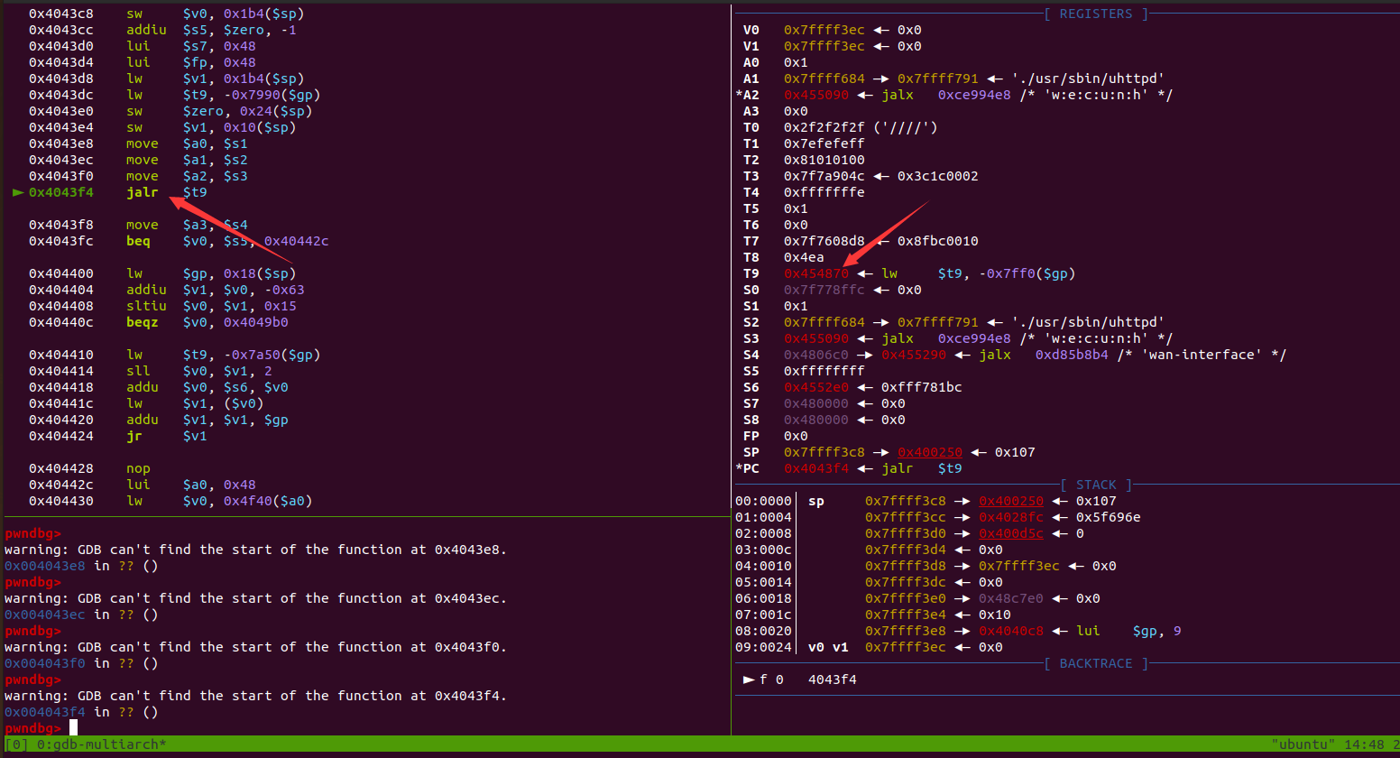The height and width of the screenshot is (758, 1400).
Task: Click the *PC register label
Action: (x=748, y=468)
